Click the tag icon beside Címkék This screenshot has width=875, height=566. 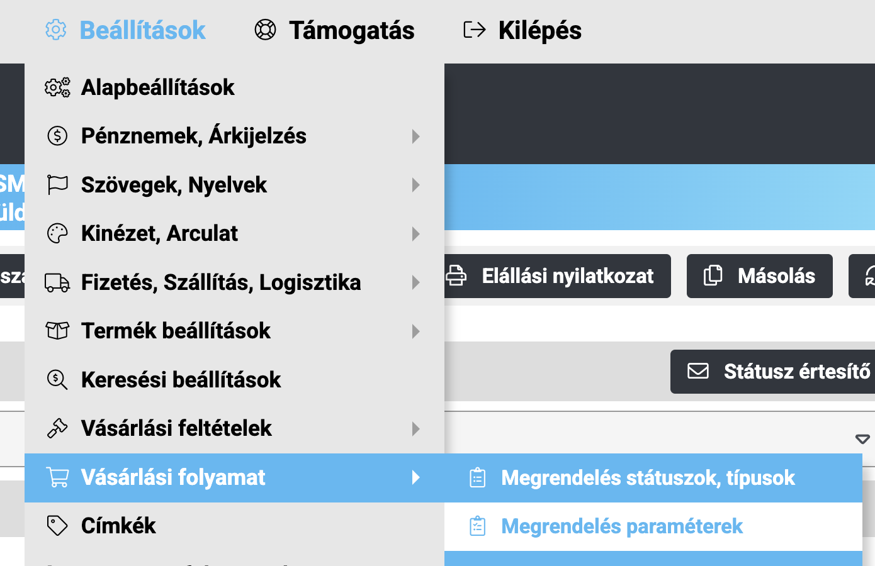point(57,526)
